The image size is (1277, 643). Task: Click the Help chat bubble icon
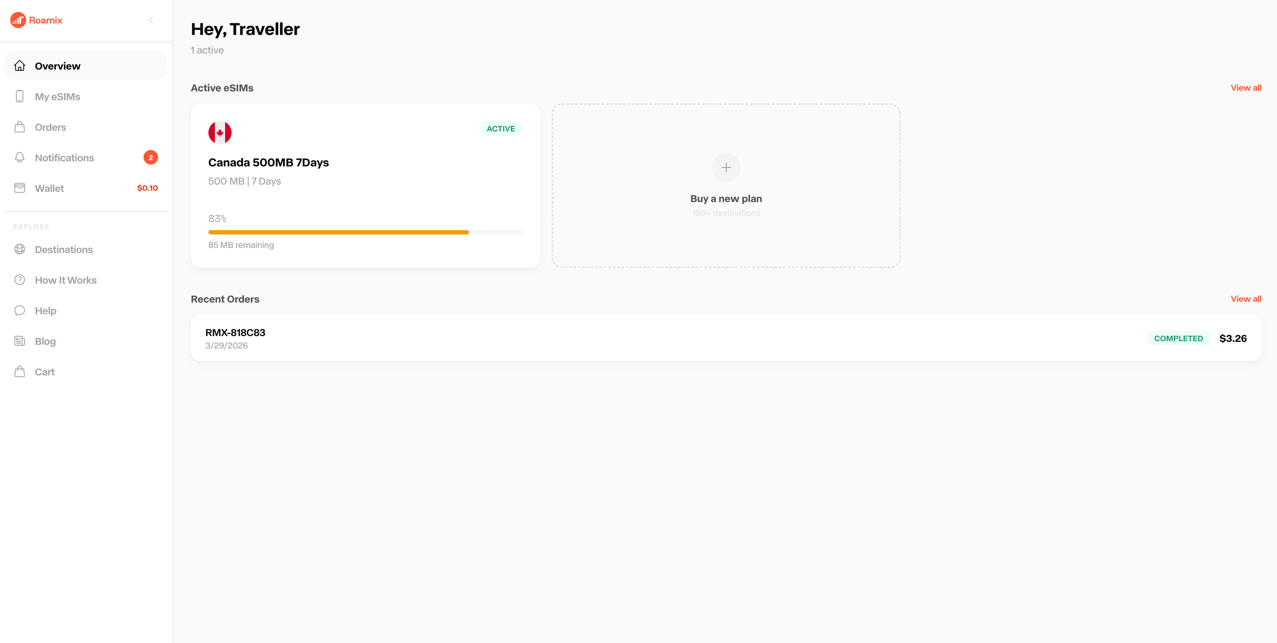20,311
